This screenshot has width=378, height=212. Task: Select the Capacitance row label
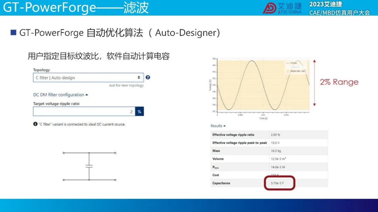[221, 183]
